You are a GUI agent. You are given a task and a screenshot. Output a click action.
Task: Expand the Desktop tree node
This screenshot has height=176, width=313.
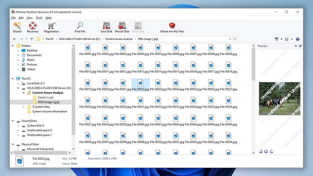(x=18, y=51)
